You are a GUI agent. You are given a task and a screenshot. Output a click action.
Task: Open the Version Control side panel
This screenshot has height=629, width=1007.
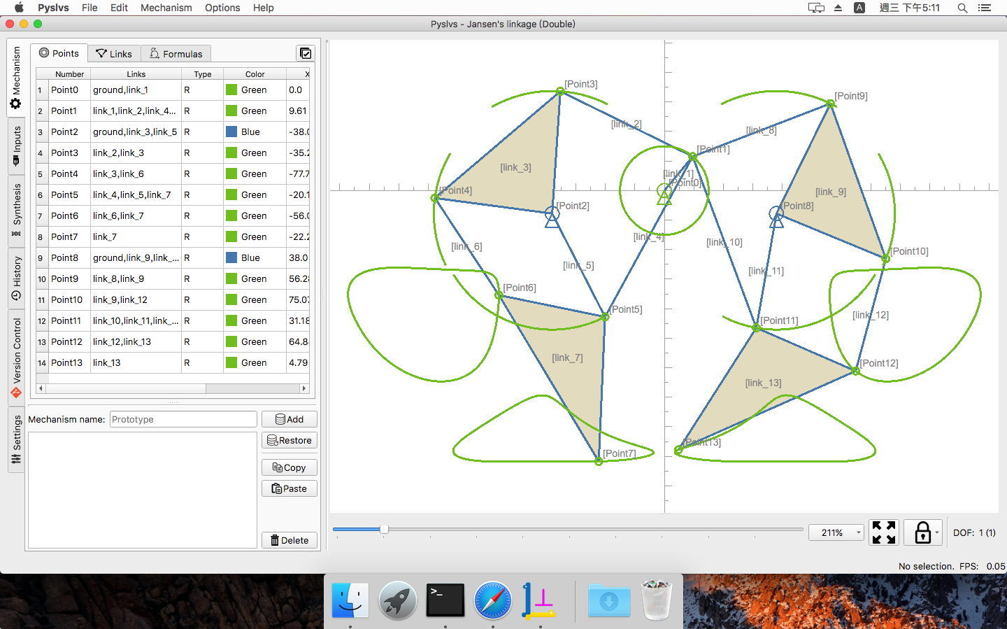(x=16, y=358)
